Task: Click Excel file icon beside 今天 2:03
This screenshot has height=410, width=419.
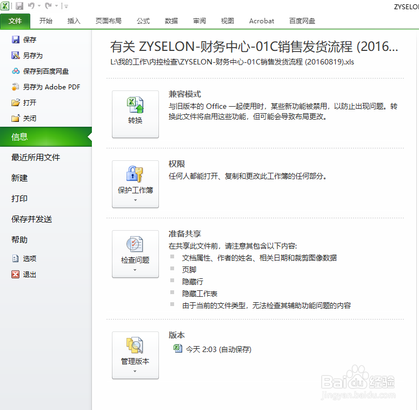Action: pos(177,348)
